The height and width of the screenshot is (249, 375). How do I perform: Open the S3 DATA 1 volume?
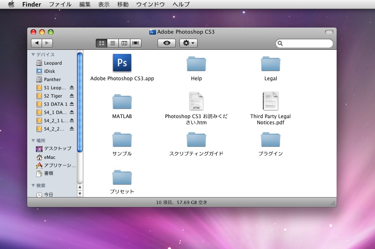pos(53,104)
